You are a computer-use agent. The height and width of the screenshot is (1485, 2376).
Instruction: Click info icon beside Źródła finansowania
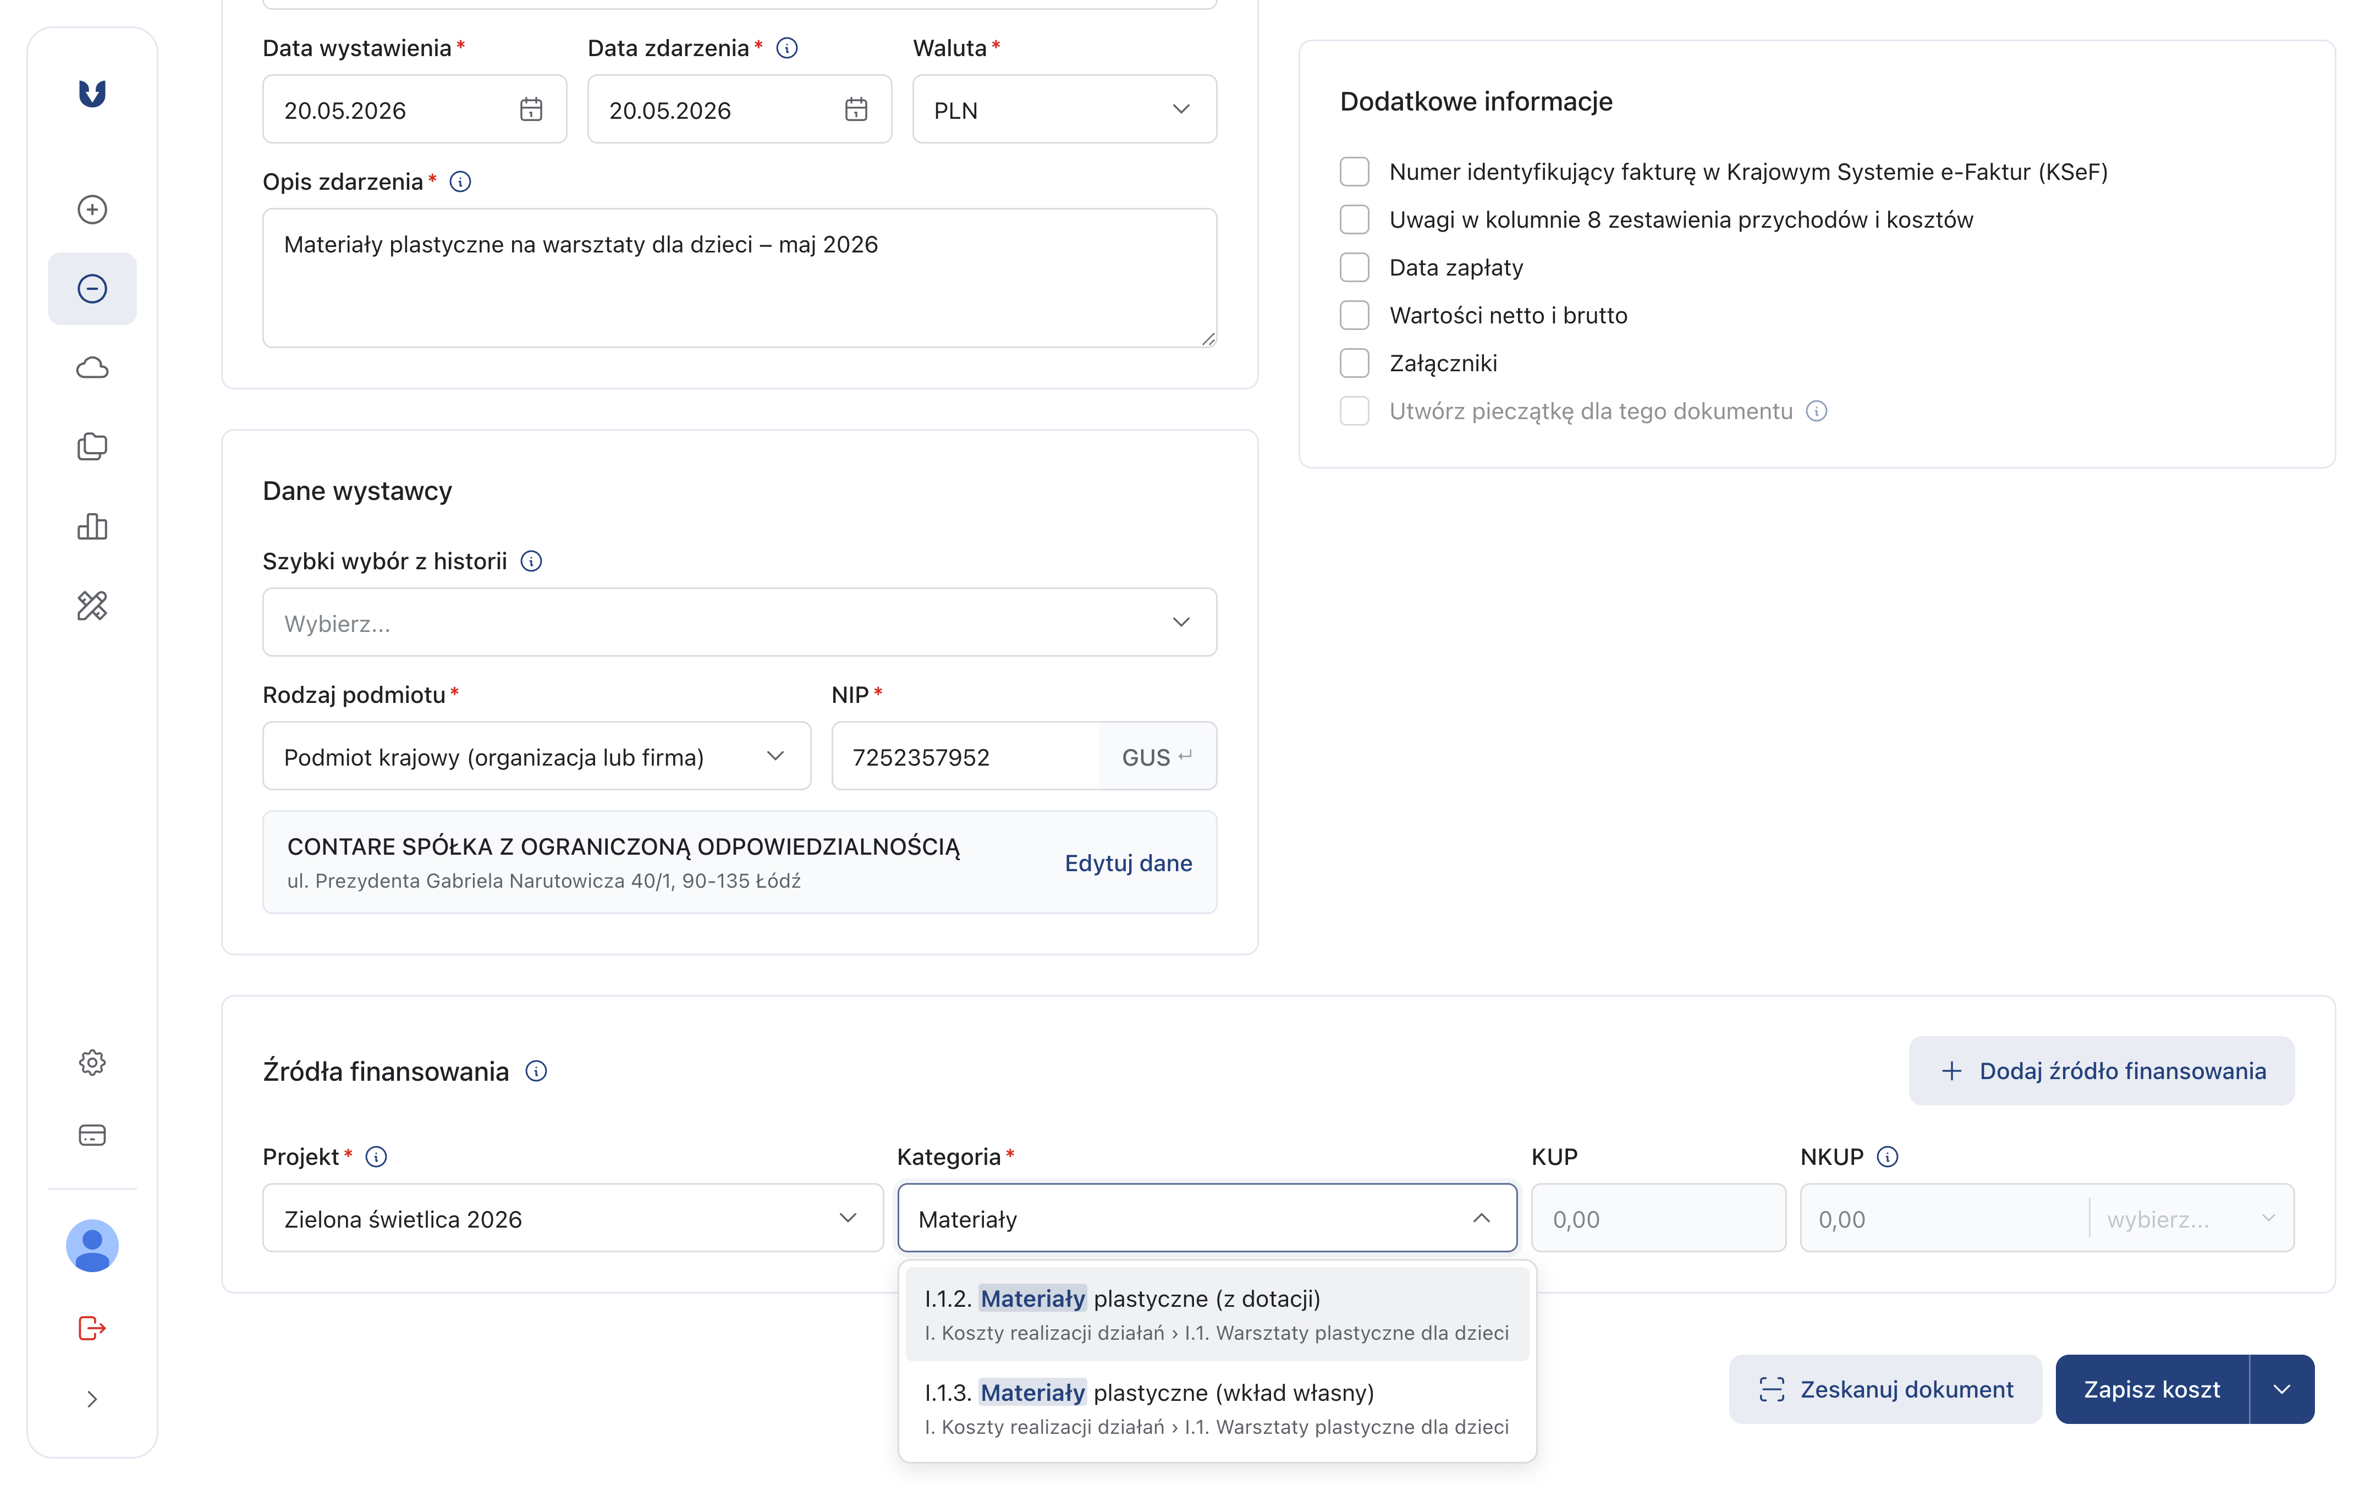point(536,1070)
